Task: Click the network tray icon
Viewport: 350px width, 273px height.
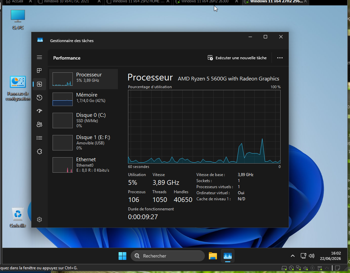Action: (303, 256)
